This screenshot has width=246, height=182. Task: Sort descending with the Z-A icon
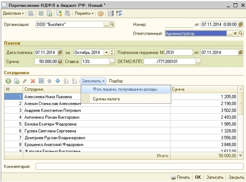(x=74, y=81)
